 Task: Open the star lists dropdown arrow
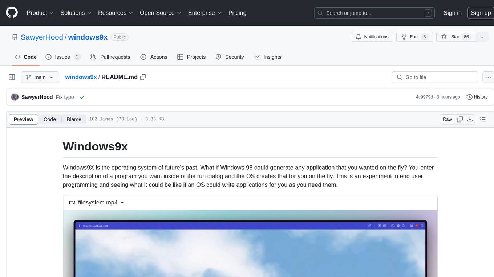coord(482,37)
